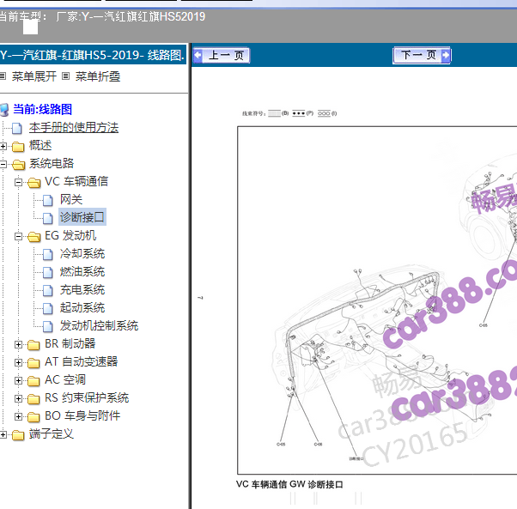This screenshot has width=517, height=509.
Task: Click the 端子定义 folder icon
Action: (x=18, y=435)
